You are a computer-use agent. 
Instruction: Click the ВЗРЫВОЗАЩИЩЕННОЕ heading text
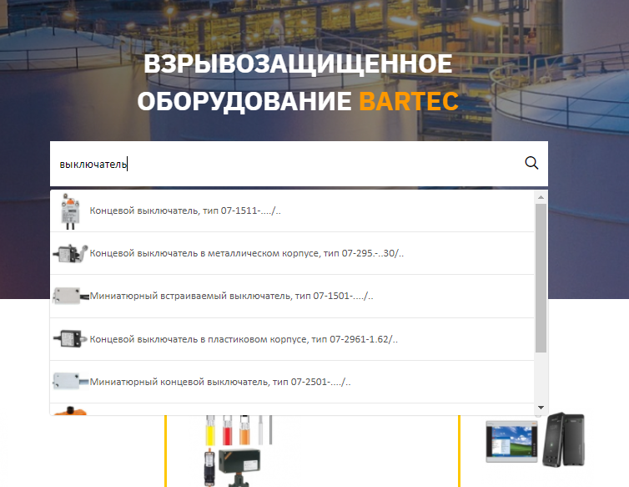click(298, 63)
